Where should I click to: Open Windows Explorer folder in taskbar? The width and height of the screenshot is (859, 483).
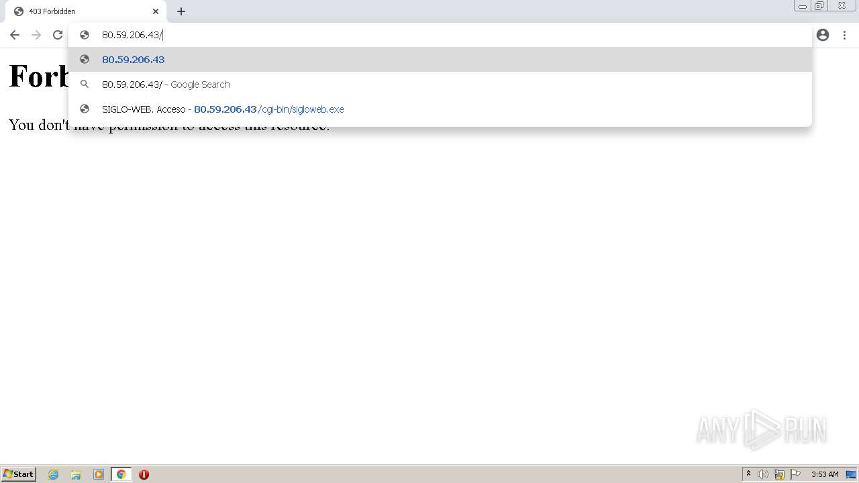click(x=76, y=474)
